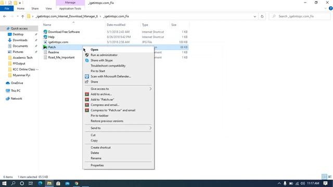
Task: Show hidden tray icons chevron
Action: [x=279, y=183]
